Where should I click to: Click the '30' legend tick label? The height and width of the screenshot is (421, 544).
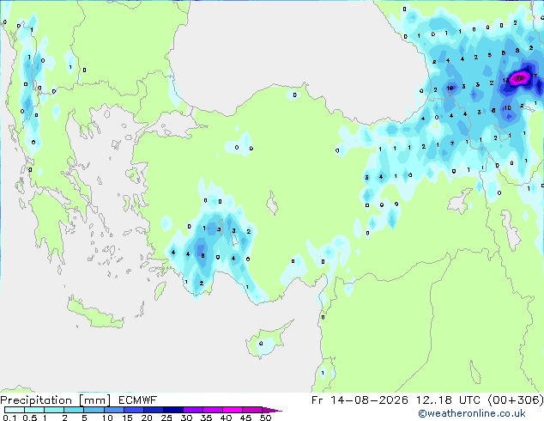pos(186,418)
